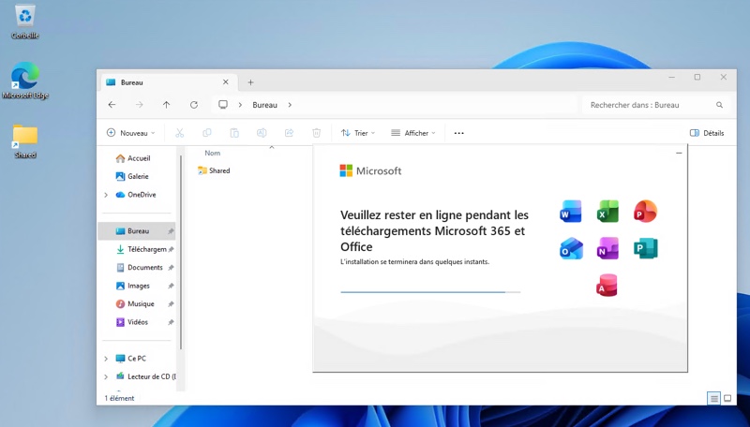Go up one folder level
The image size is (750, 427).
coord(166,105)
